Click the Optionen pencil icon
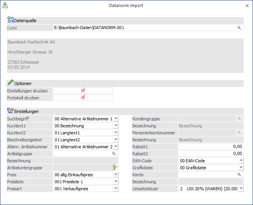This screenshot has height=205, width=253. [10, 83]
